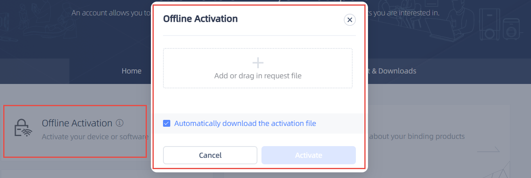Viewport: 531px width, 178px height.
Task: Click 'Activate your device or software' description
Action: 95,137
